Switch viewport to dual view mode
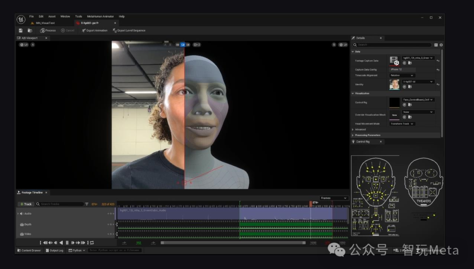474x269 pixels. pyautogui.click(x=188, y=45)
